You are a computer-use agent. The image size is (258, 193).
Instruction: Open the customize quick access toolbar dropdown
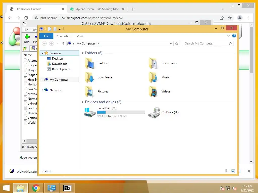pyautogui.click(x=60, y=29)
